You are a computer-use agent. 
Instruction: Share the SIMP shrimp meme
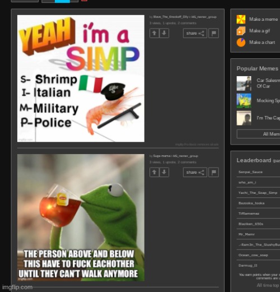coord(195,33)
